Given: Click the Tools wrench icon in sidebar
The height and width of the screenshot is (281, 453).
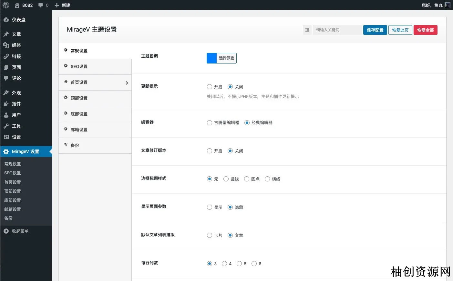Looking at the screenshot, I should click(6, 126).
